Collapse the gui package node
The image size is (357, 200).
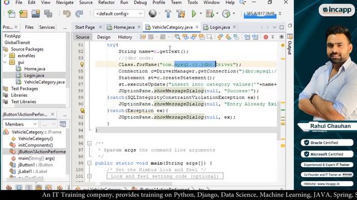5,62
